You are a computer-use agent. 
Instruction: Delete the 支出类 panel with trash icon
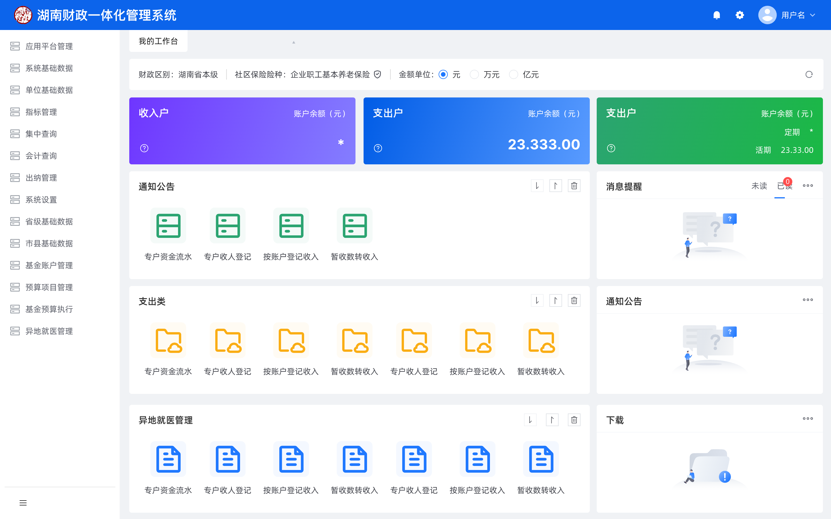[574, 301]
